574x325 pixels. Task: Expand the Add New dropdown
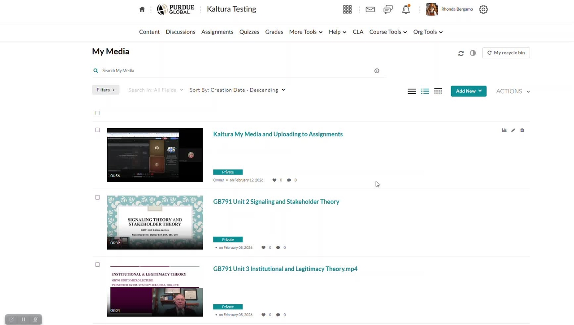tap(468, 91)
